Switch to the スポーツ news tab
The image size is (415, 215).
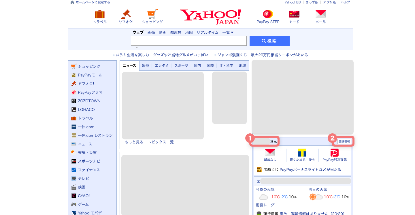(x=181, y=66)
